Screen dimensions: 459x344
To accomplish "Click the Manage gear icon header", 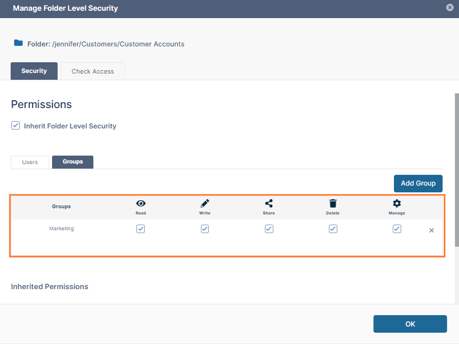I will point(397,204).
